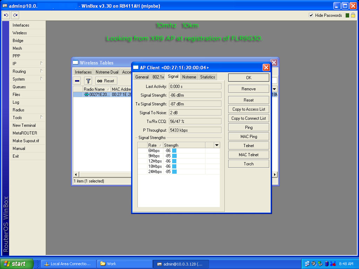Open the PPP menu item
Viewport: 359px width, 269px height.
point(27,56)
